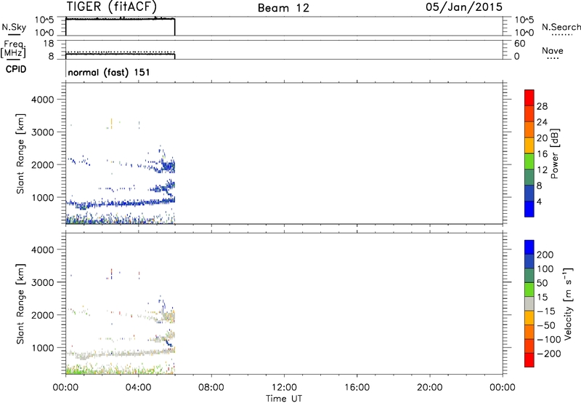Screen dimensions: 581x403
Task: Pick the Power color bar segment between 16 and 20
Action: click(x=529, y=145)
